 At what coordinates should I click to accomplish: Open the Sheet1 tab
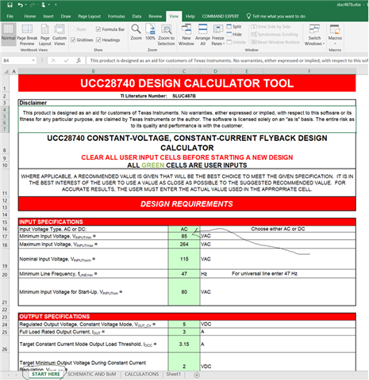coord(173,374)
